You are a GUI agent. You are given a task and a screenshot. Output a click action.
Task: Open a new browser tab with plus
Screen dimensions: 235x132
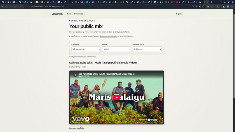pyautogui.click(x=211, y=2)
